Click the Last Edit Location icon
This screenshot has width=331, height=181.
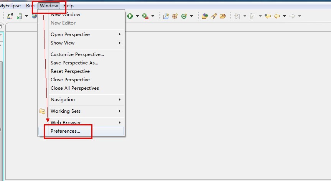[268, 16]
